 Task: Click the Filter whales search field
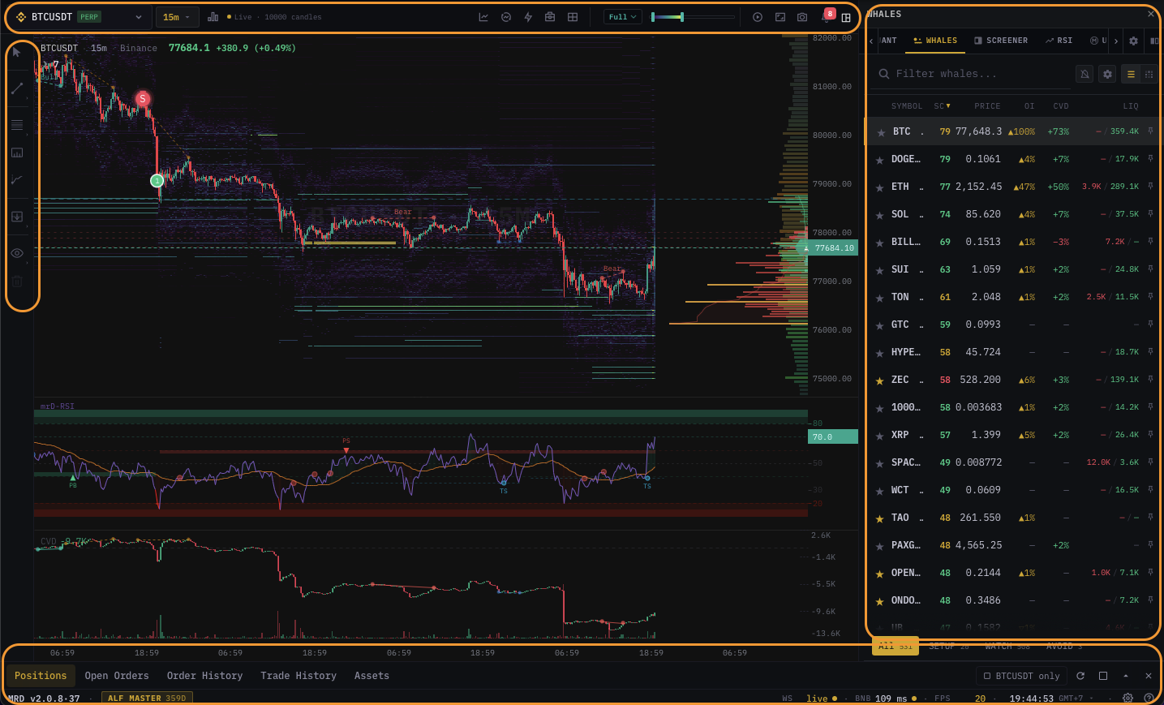(x=973, y=74)
